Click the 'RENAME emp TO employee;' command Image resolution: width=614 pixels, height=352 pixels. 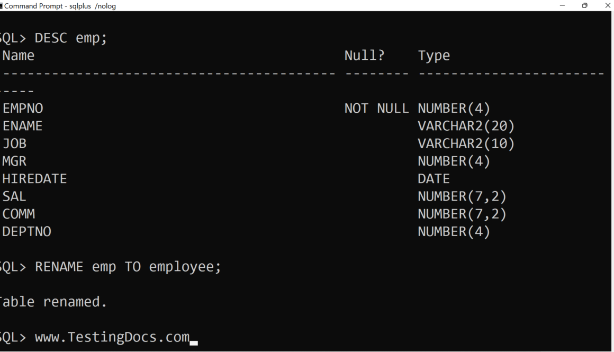point(128,267)
